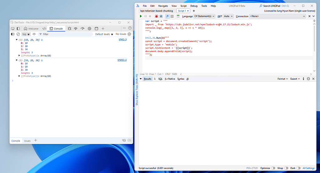This screenshot has height=173, width=320.
Task: Open the Navigate menu
Action: (163, 6)
